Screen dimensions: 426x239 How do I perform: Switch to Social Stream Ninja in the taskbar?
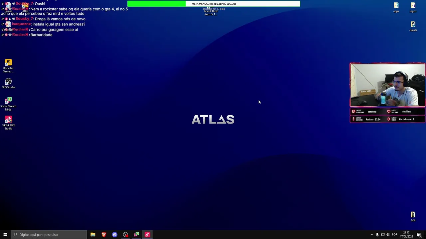[x=136, y=235]
